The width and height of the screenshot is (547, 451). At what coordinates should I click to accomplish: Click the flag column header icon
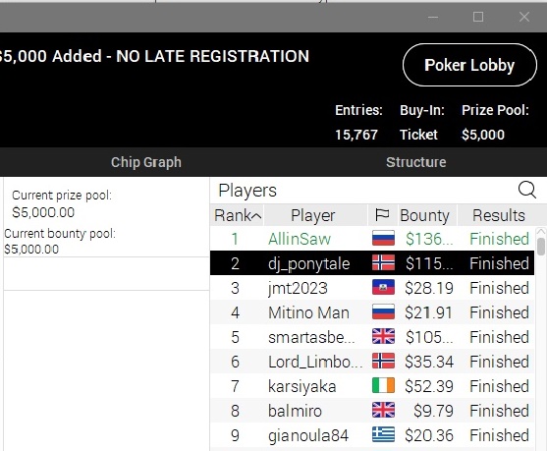pos(382,215)
